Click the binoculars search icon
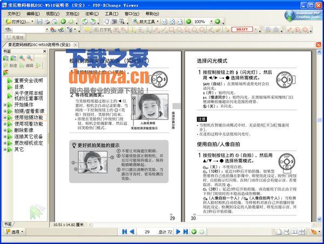This screenshot has height=244, width=324. pos(9,30)
